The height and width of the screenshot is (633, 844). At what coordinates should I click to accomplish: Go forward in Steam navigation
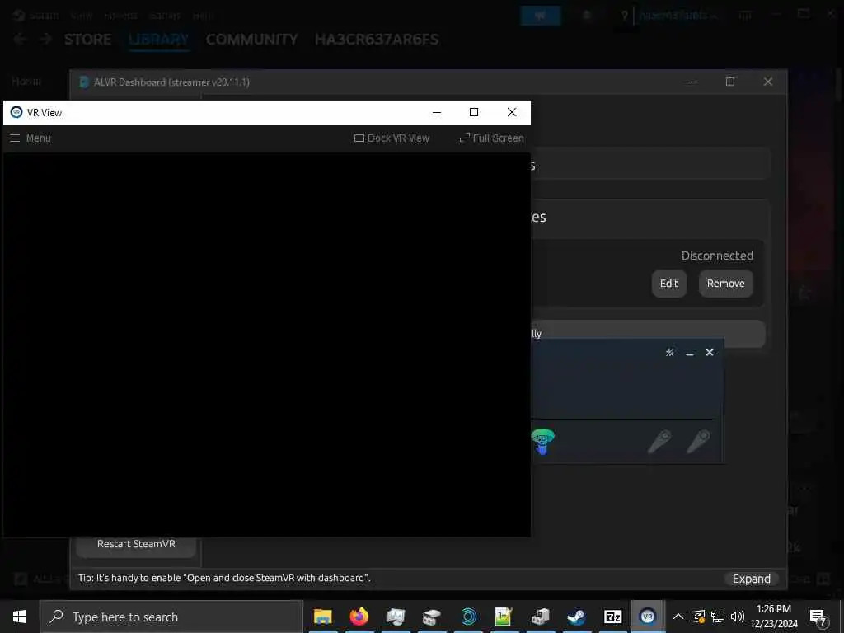[46, 39]
